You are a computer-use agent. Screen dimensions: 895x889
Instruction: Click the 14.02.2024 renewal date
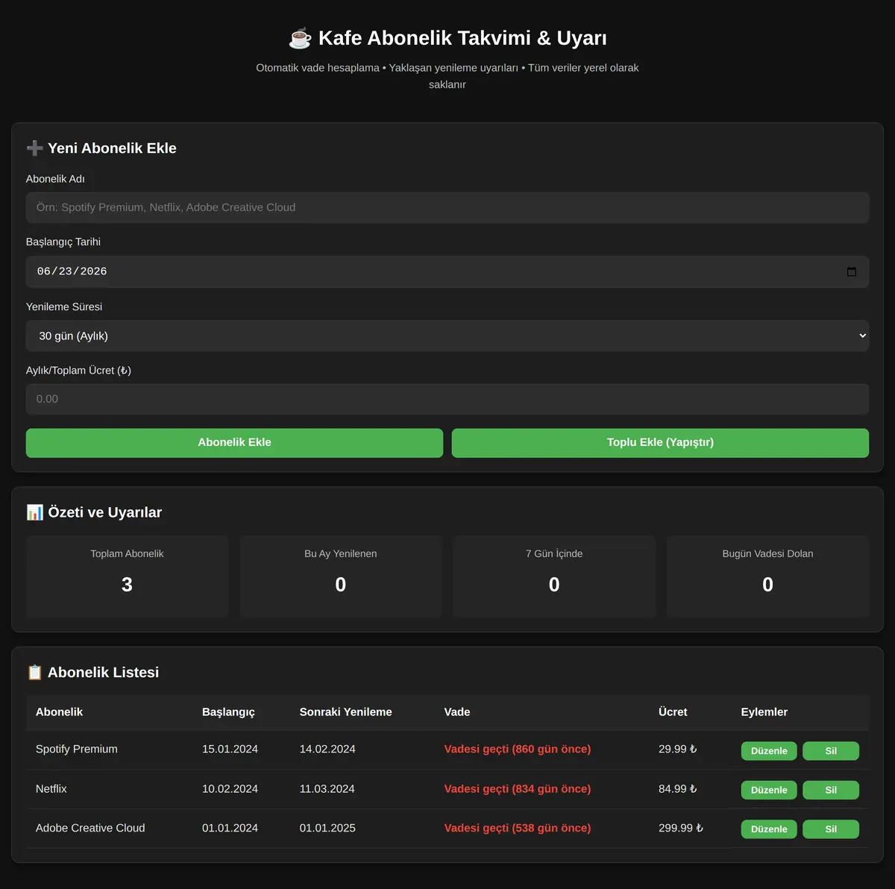pyautogui.click(x=327, y=749)
